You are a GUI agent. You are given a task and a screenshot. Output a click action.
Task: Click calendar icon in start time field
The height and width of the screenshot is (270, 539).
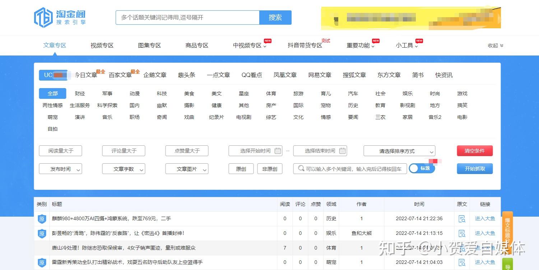tap(278, 151)
